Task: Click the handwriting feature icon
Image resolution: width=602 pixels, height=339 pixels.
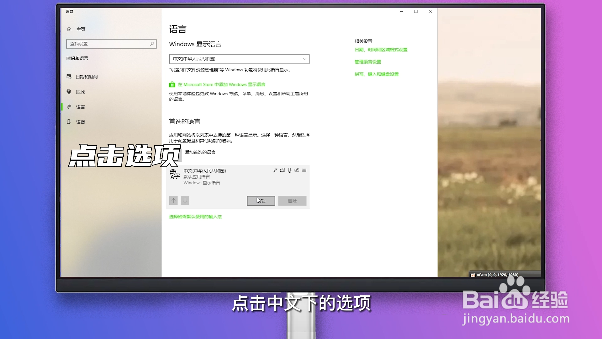Action: point(297,170)
